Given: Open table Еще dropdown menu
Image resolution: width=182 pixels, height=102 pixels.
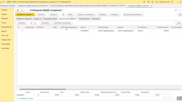Looking at the screenshot, I should [179, 23].
